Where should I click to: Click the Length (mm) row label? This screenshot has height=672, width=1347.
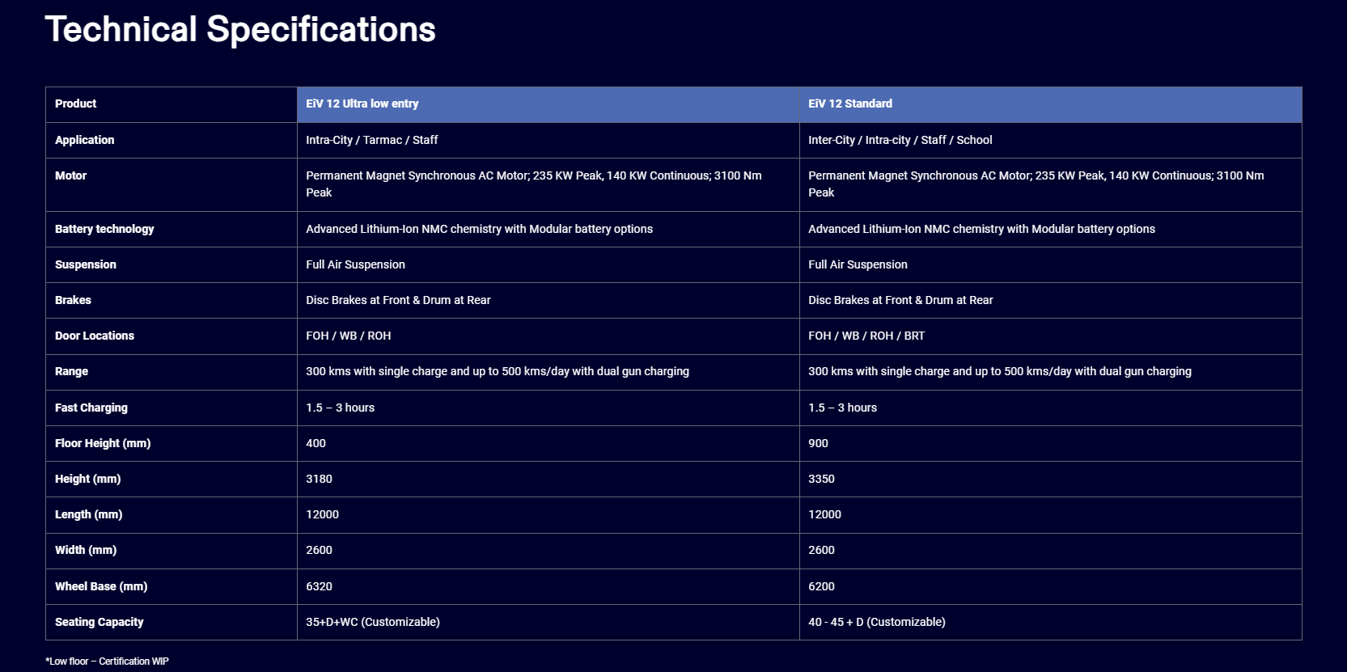(88, 514)
